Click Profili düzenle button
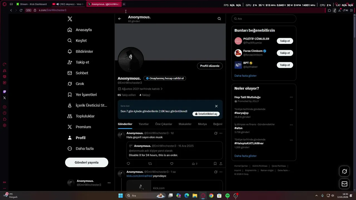356x200 pixels. point(210,66)
